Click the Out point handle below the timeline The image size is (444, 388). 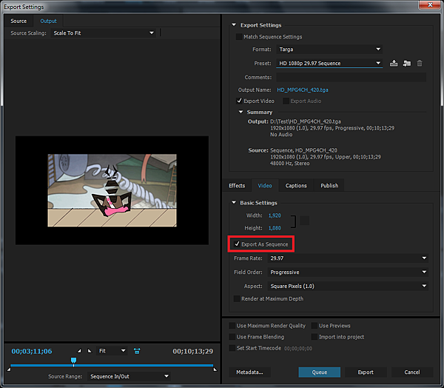coord(215,369)
